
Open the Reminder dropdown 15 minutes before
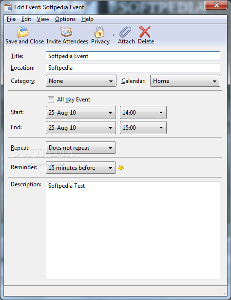(81, 168)
